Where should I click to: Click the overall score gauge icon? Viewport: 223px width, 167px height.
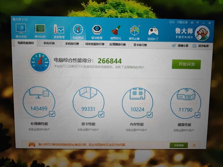point(40,62)
